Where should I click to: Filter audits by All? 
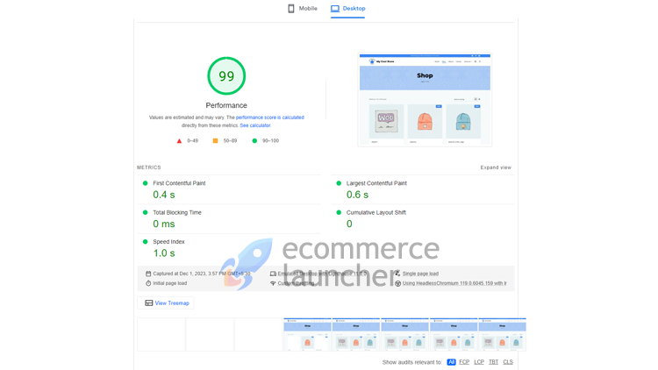coord(451,362)
